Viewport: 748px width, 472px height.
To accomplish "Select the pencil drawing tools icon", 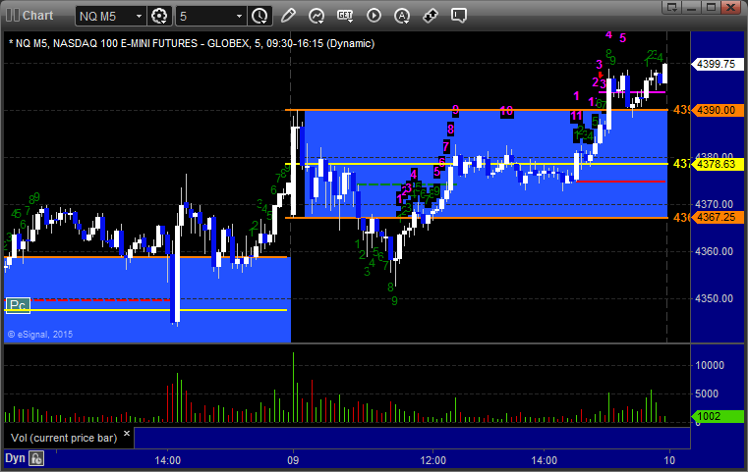I will [288, 16].
